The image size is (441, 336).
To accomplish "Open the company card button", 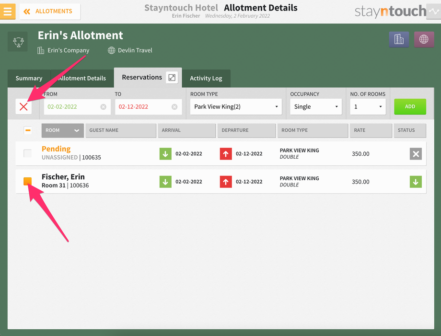I will click(x=399, y=39).
